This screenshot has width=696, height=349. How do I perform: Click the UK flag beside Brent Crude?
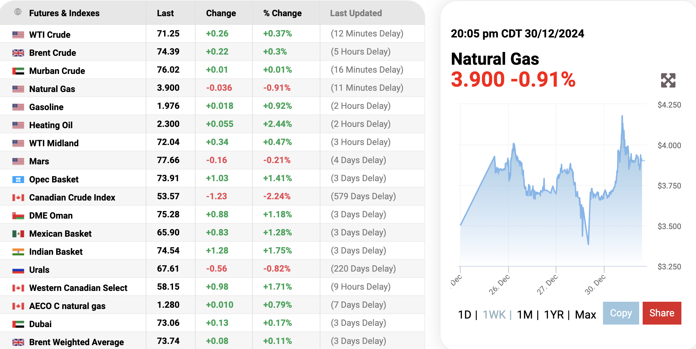[18, 53]
